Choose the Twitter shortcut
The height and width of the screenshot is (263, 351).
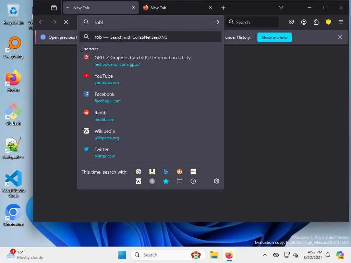(x=150, y=153)
